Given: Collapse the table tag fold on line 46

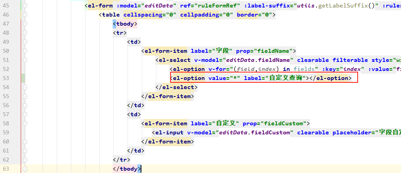Looking at the screenshot, I should pos(25,15).
